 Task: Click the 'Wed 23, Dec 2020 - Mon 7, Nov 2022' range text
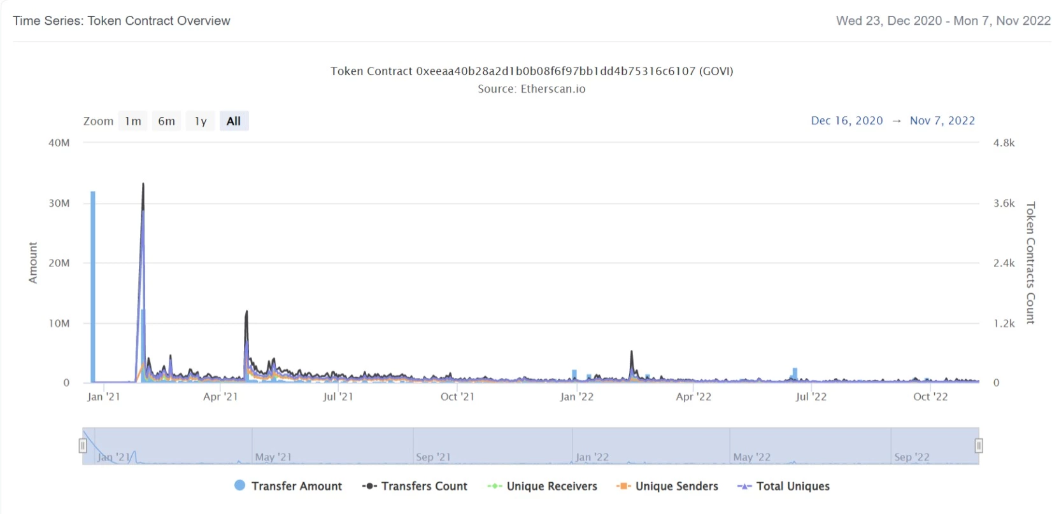pyautogui.click(x=943, y=20)
